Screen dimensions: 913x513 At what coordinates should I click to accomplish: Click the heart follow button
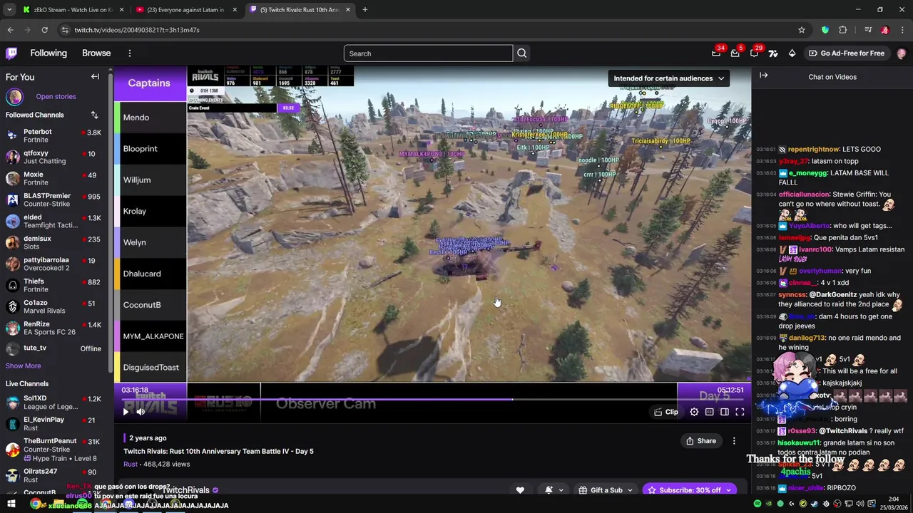click(520, 490)
